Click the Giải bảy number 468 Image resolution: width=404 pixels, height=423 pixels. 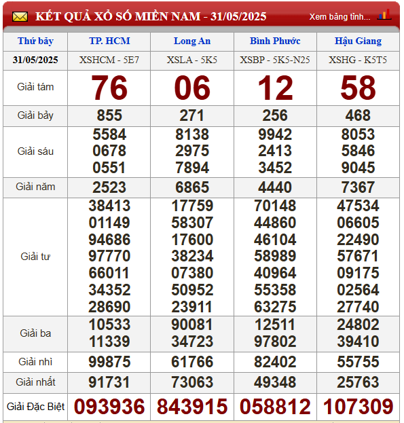coord(358,115)
